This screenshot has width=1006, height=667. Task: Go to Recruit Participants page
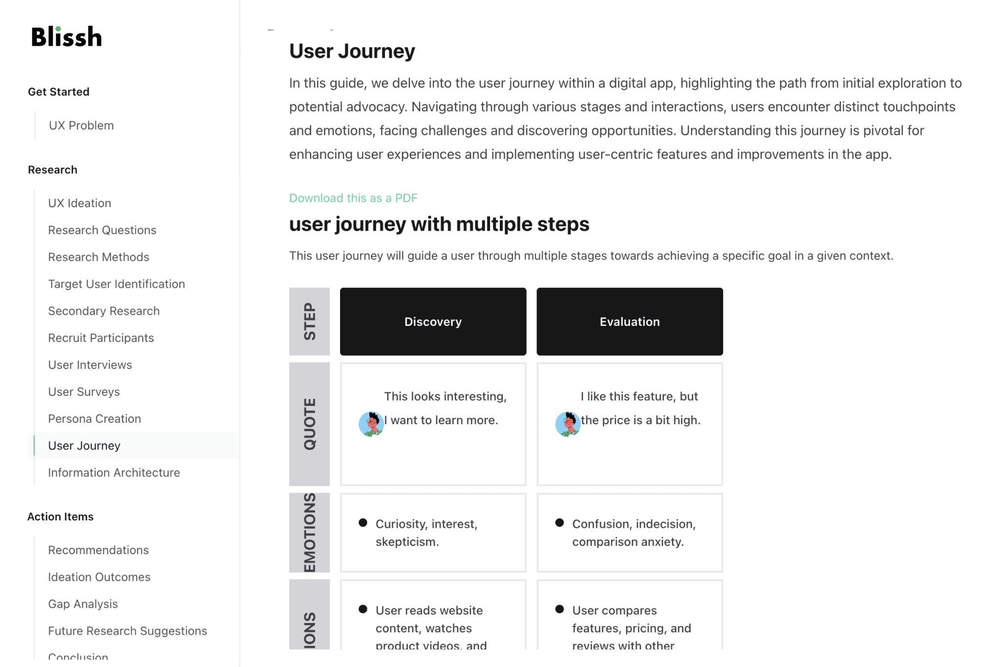click(x=101, y=338)
